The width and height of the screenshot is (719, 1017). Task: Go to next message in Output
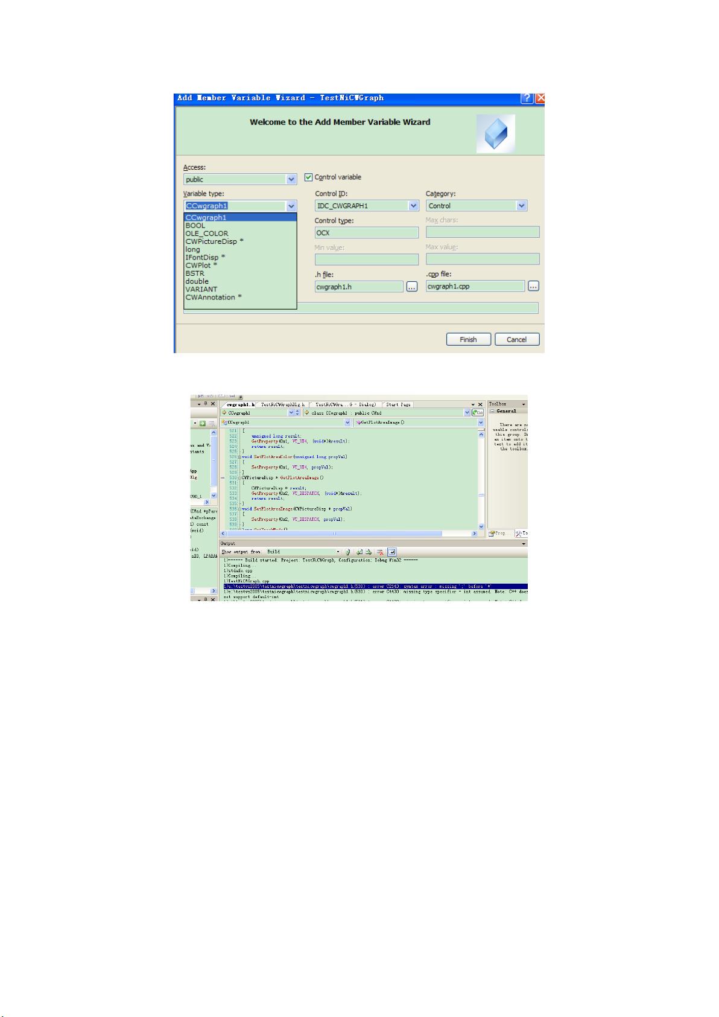click(368, 552)
